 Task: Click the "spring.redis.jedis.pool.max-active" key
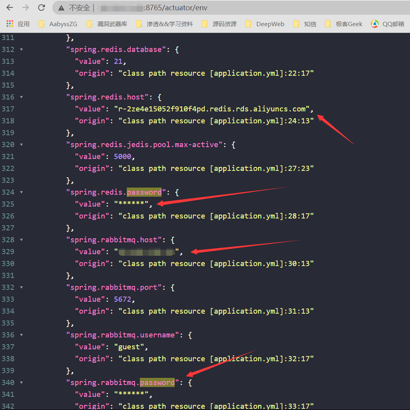pyautogui.click(x=144, y=145)
